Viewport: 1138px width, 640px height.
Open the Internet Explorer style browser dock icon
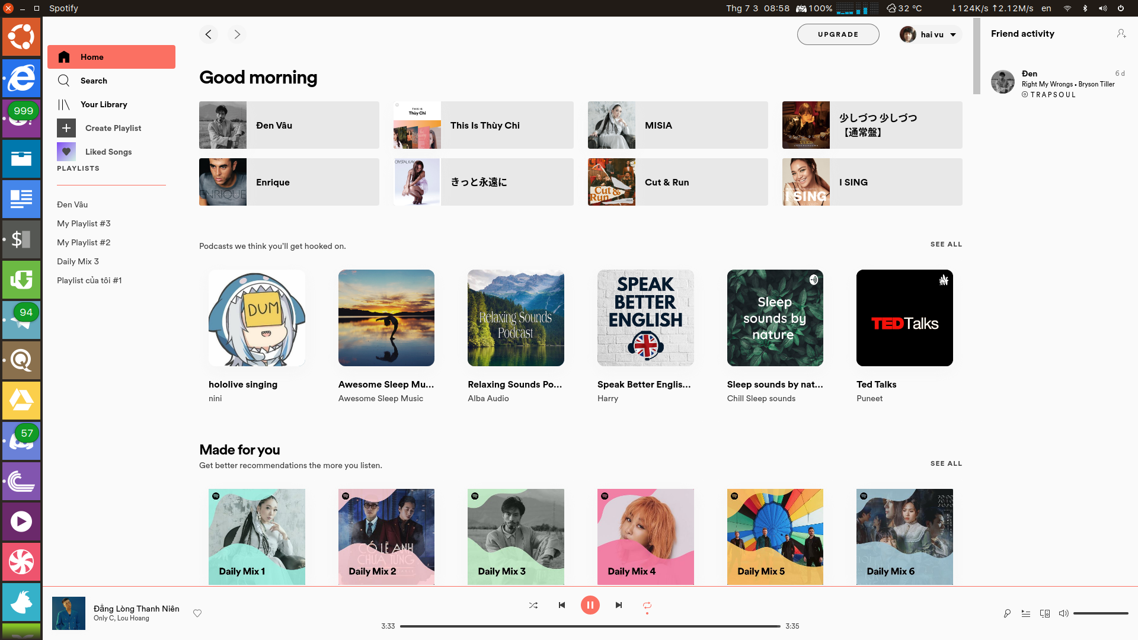point(21,78)
